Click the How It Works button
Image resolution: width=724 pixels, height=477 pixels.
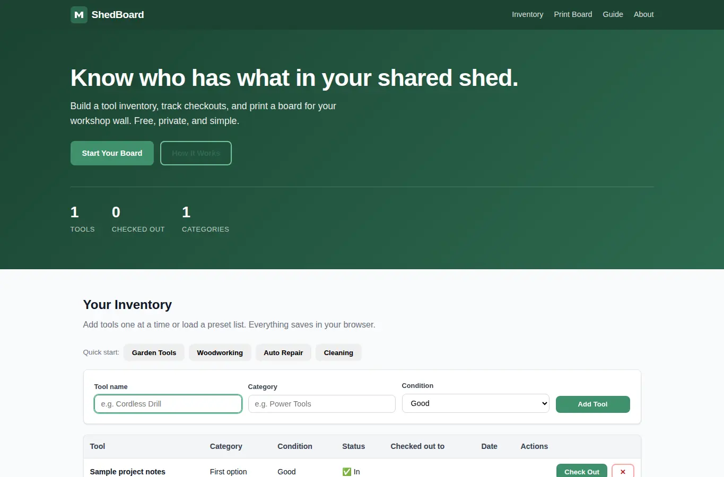[x=196, y=153]
